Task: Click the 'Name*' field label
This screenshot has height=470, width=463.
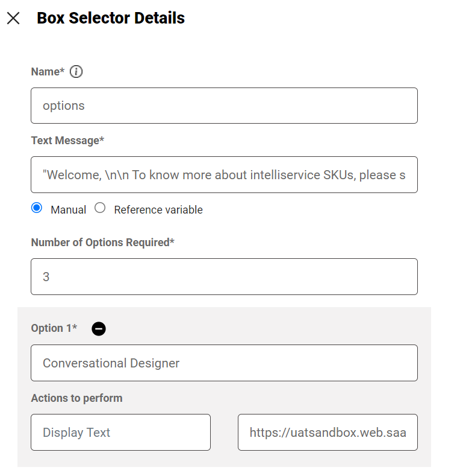Action: 48,72
